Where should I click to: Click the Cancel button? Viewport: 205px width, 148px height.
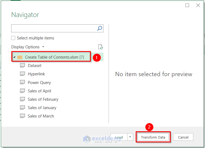click(183, 137)
